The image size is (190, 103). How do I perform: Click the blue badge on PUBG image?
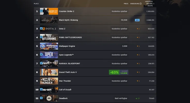coord(41,37)
